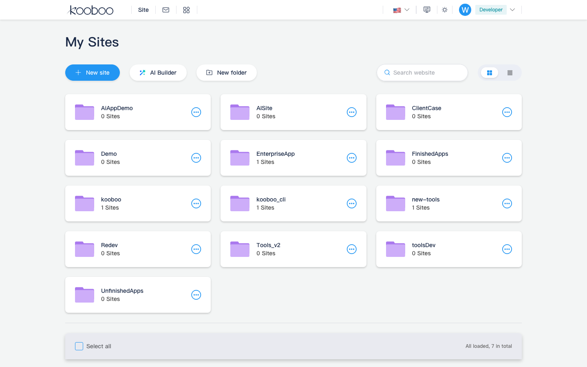Open the monitor presentation icon in header

(427, 10)
